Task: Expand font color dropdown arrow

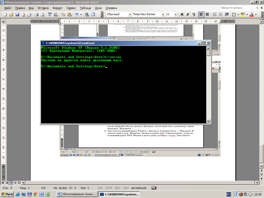Action: (x=256, y=14)
